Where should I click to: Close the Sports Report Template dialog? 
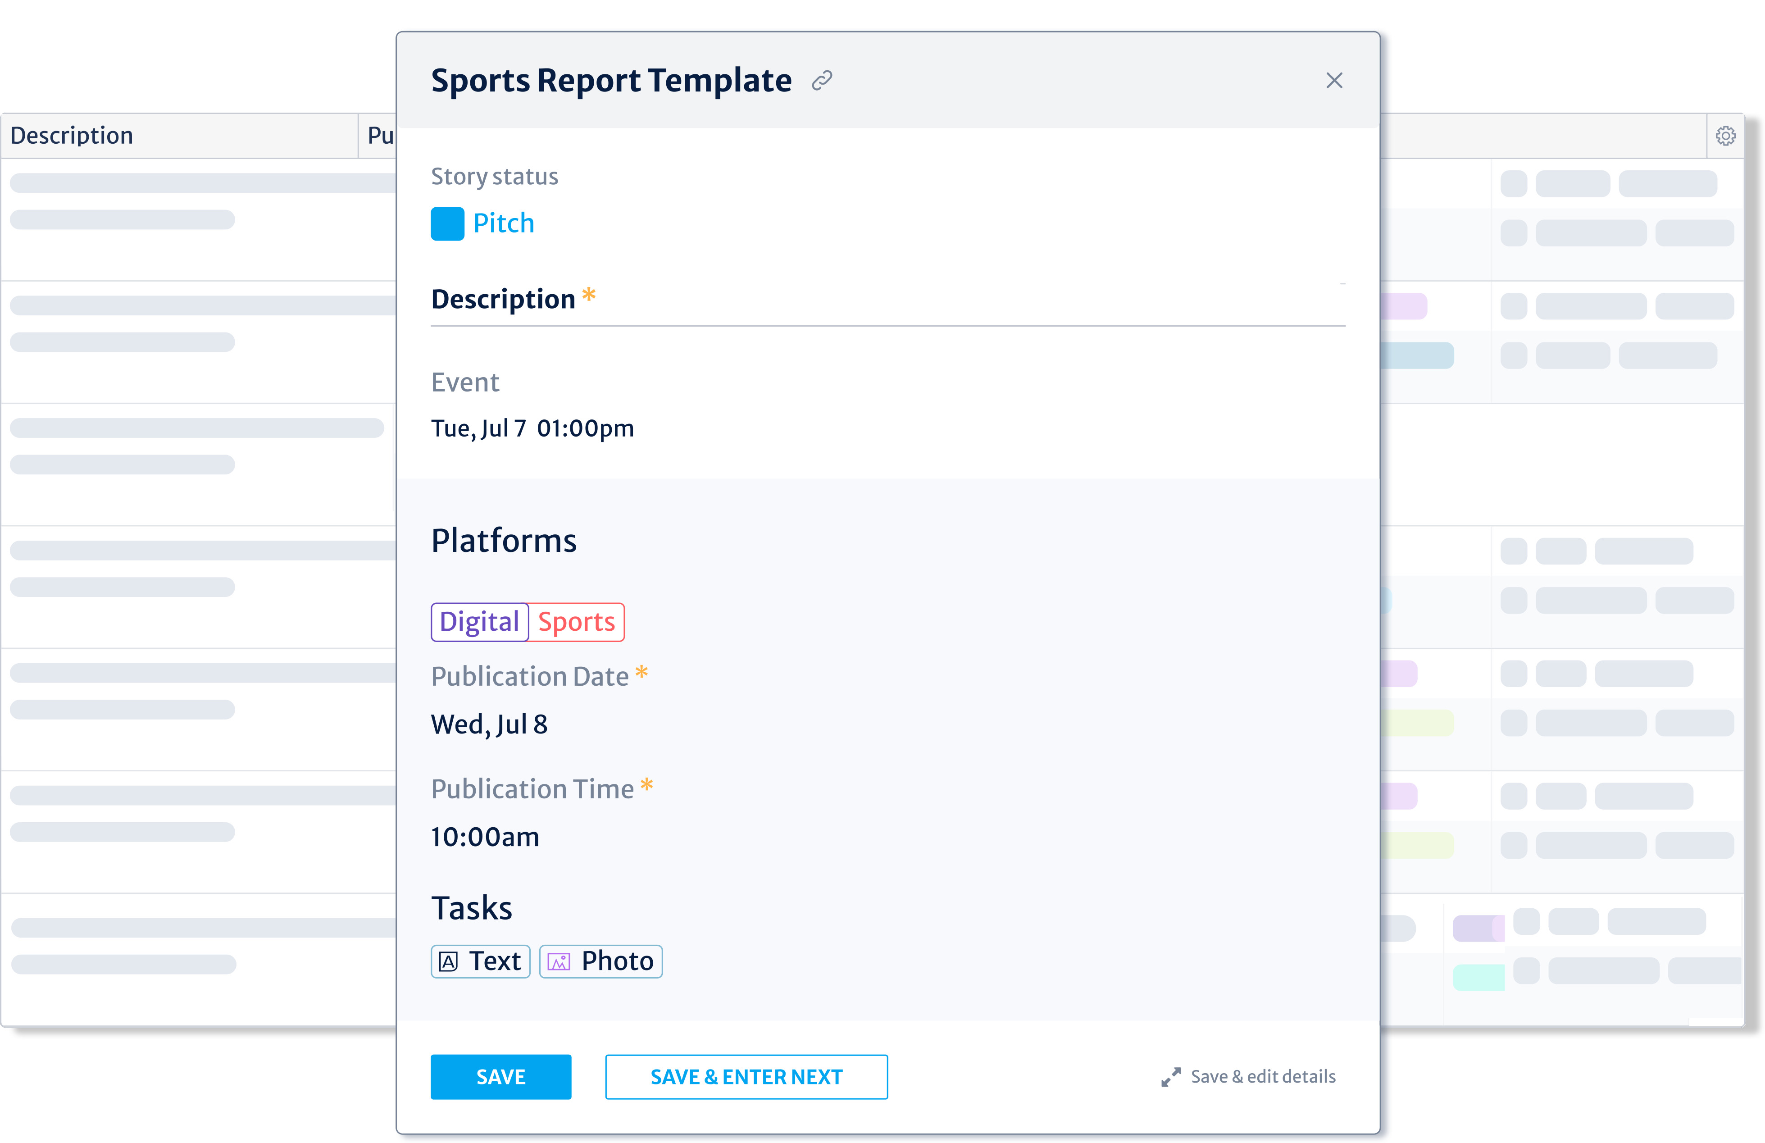point(1333,80)
